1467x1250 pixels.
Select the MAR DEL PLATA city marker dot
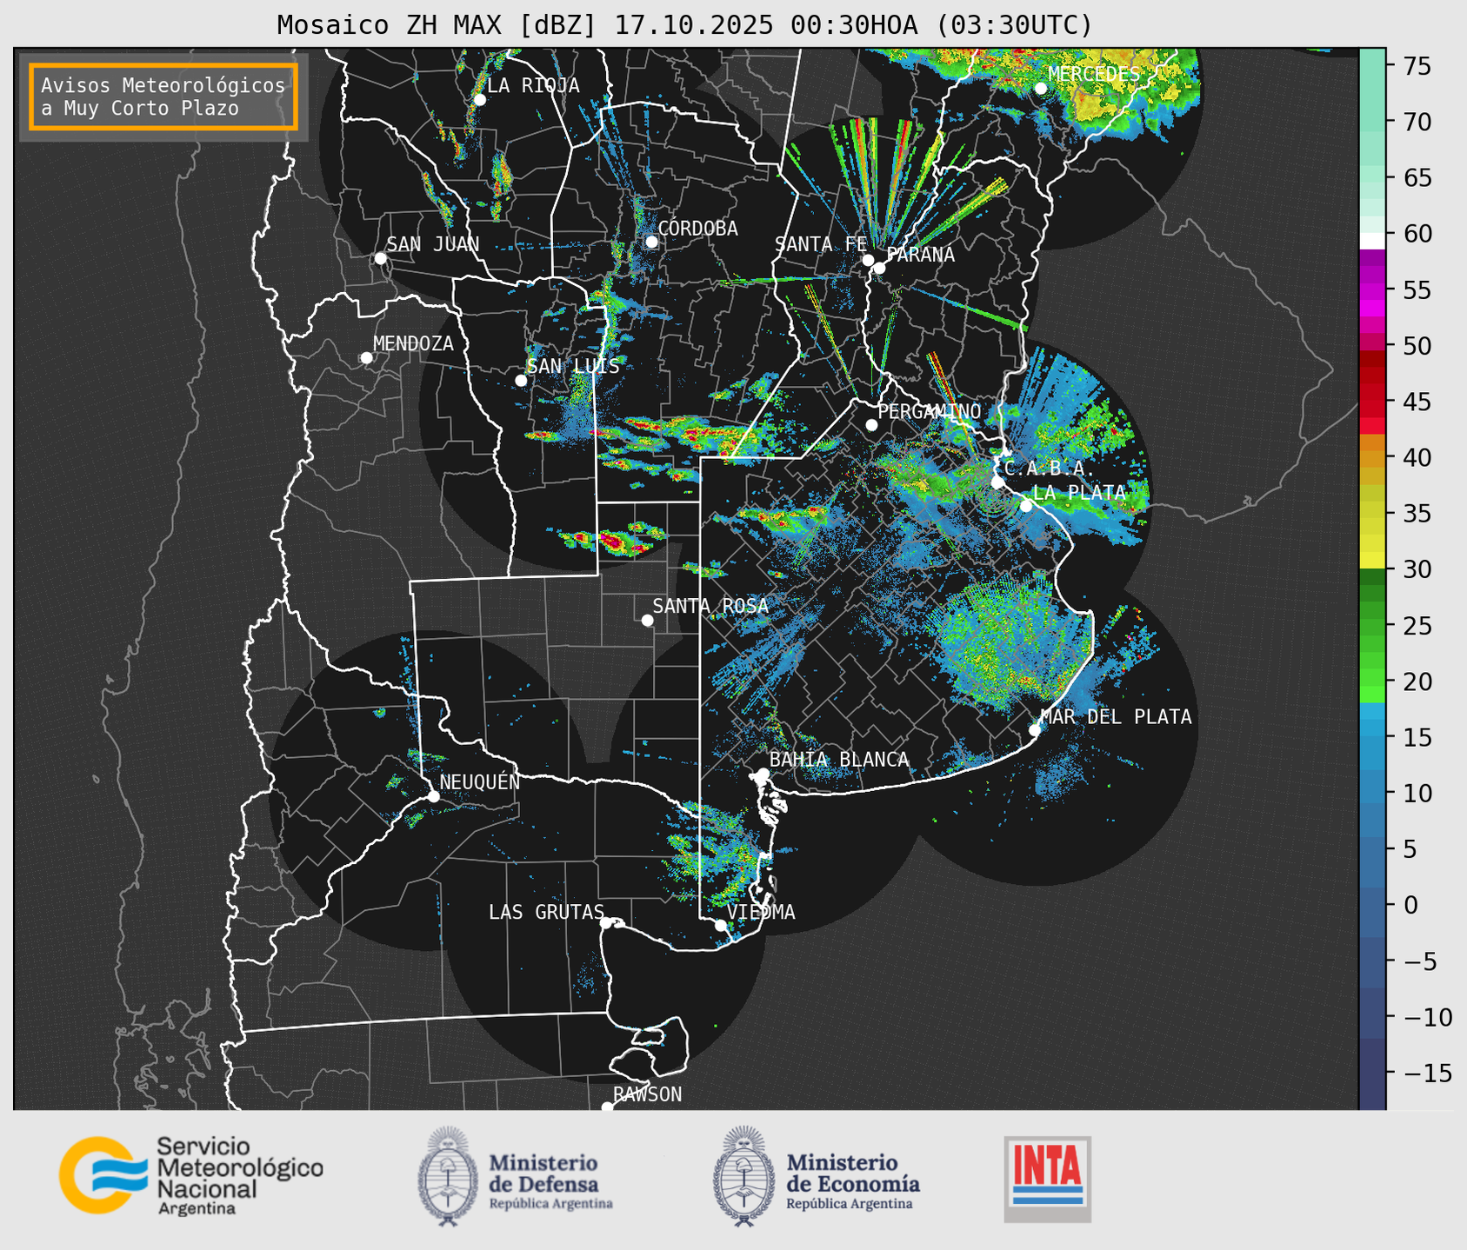click(1035, 730)
